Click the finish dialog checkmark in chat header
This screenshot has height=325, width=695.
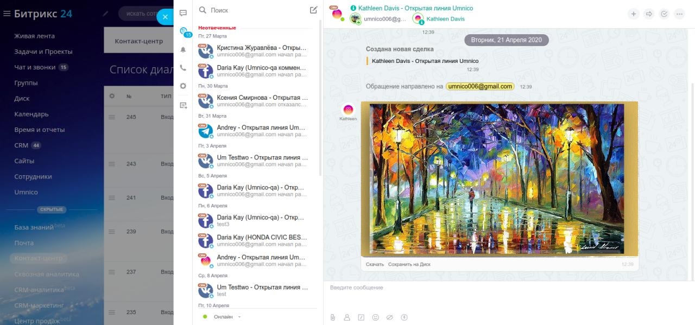tap(664, 14)
